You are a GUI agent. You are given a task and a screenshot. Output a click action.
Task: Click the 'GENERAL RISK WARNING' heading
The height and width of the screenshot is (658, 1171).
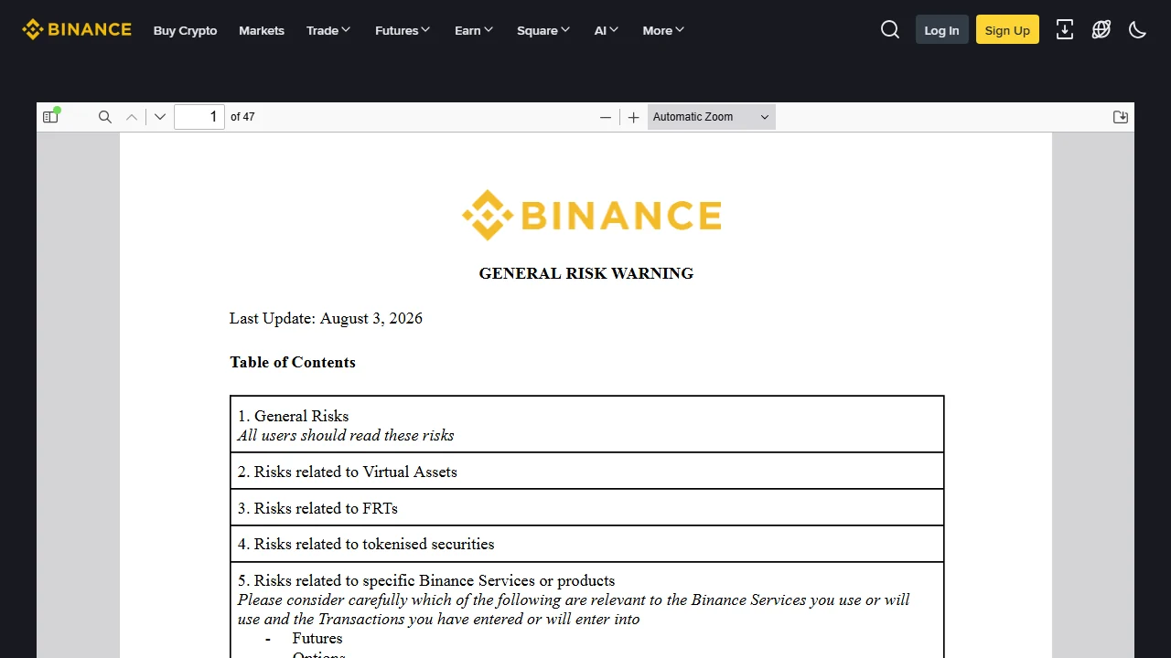click(x=586, y=273)
